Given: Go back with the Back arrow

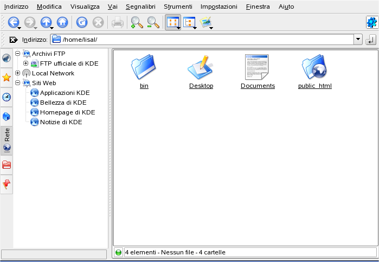Looking at the screenshot, I should click(x=13, y=22).
